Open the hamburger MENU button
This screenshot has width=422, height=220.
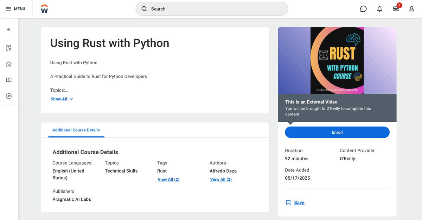(x=15, y=9)
